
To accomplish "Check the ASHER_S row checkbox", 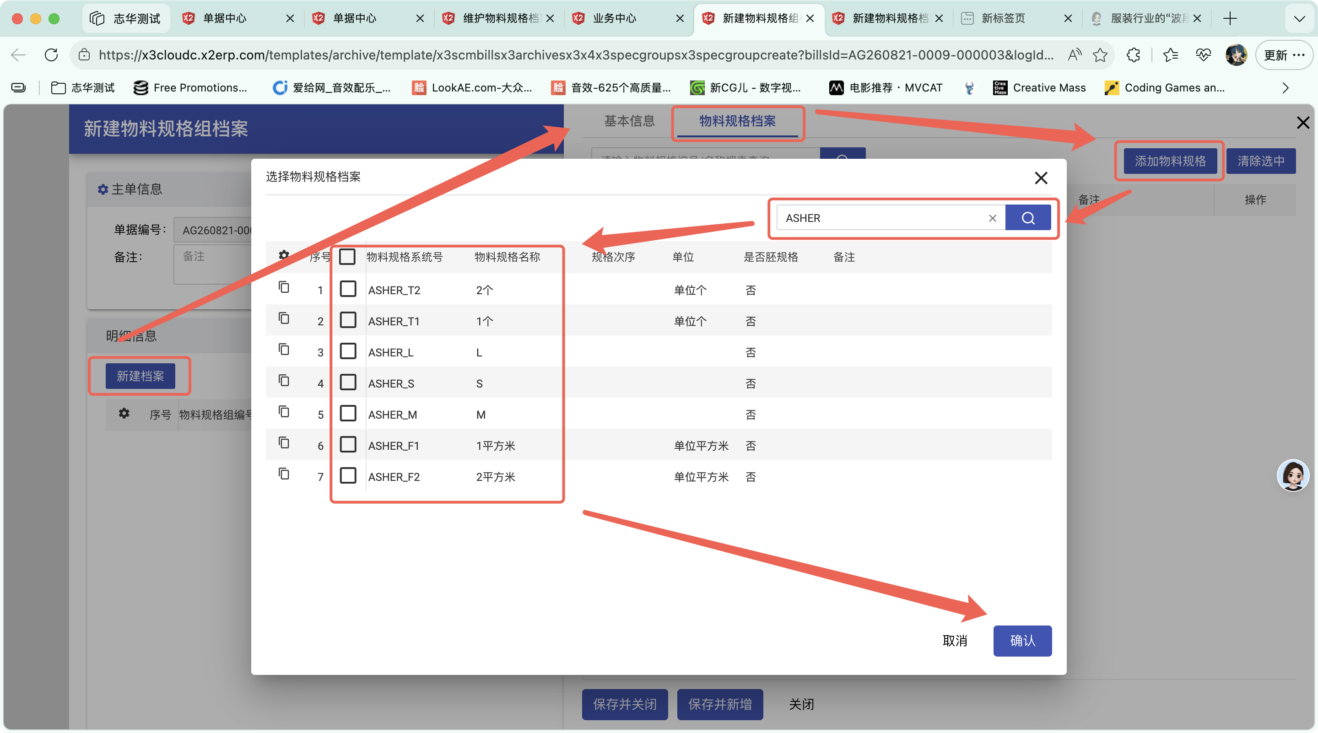I will (x=348, y=383).
